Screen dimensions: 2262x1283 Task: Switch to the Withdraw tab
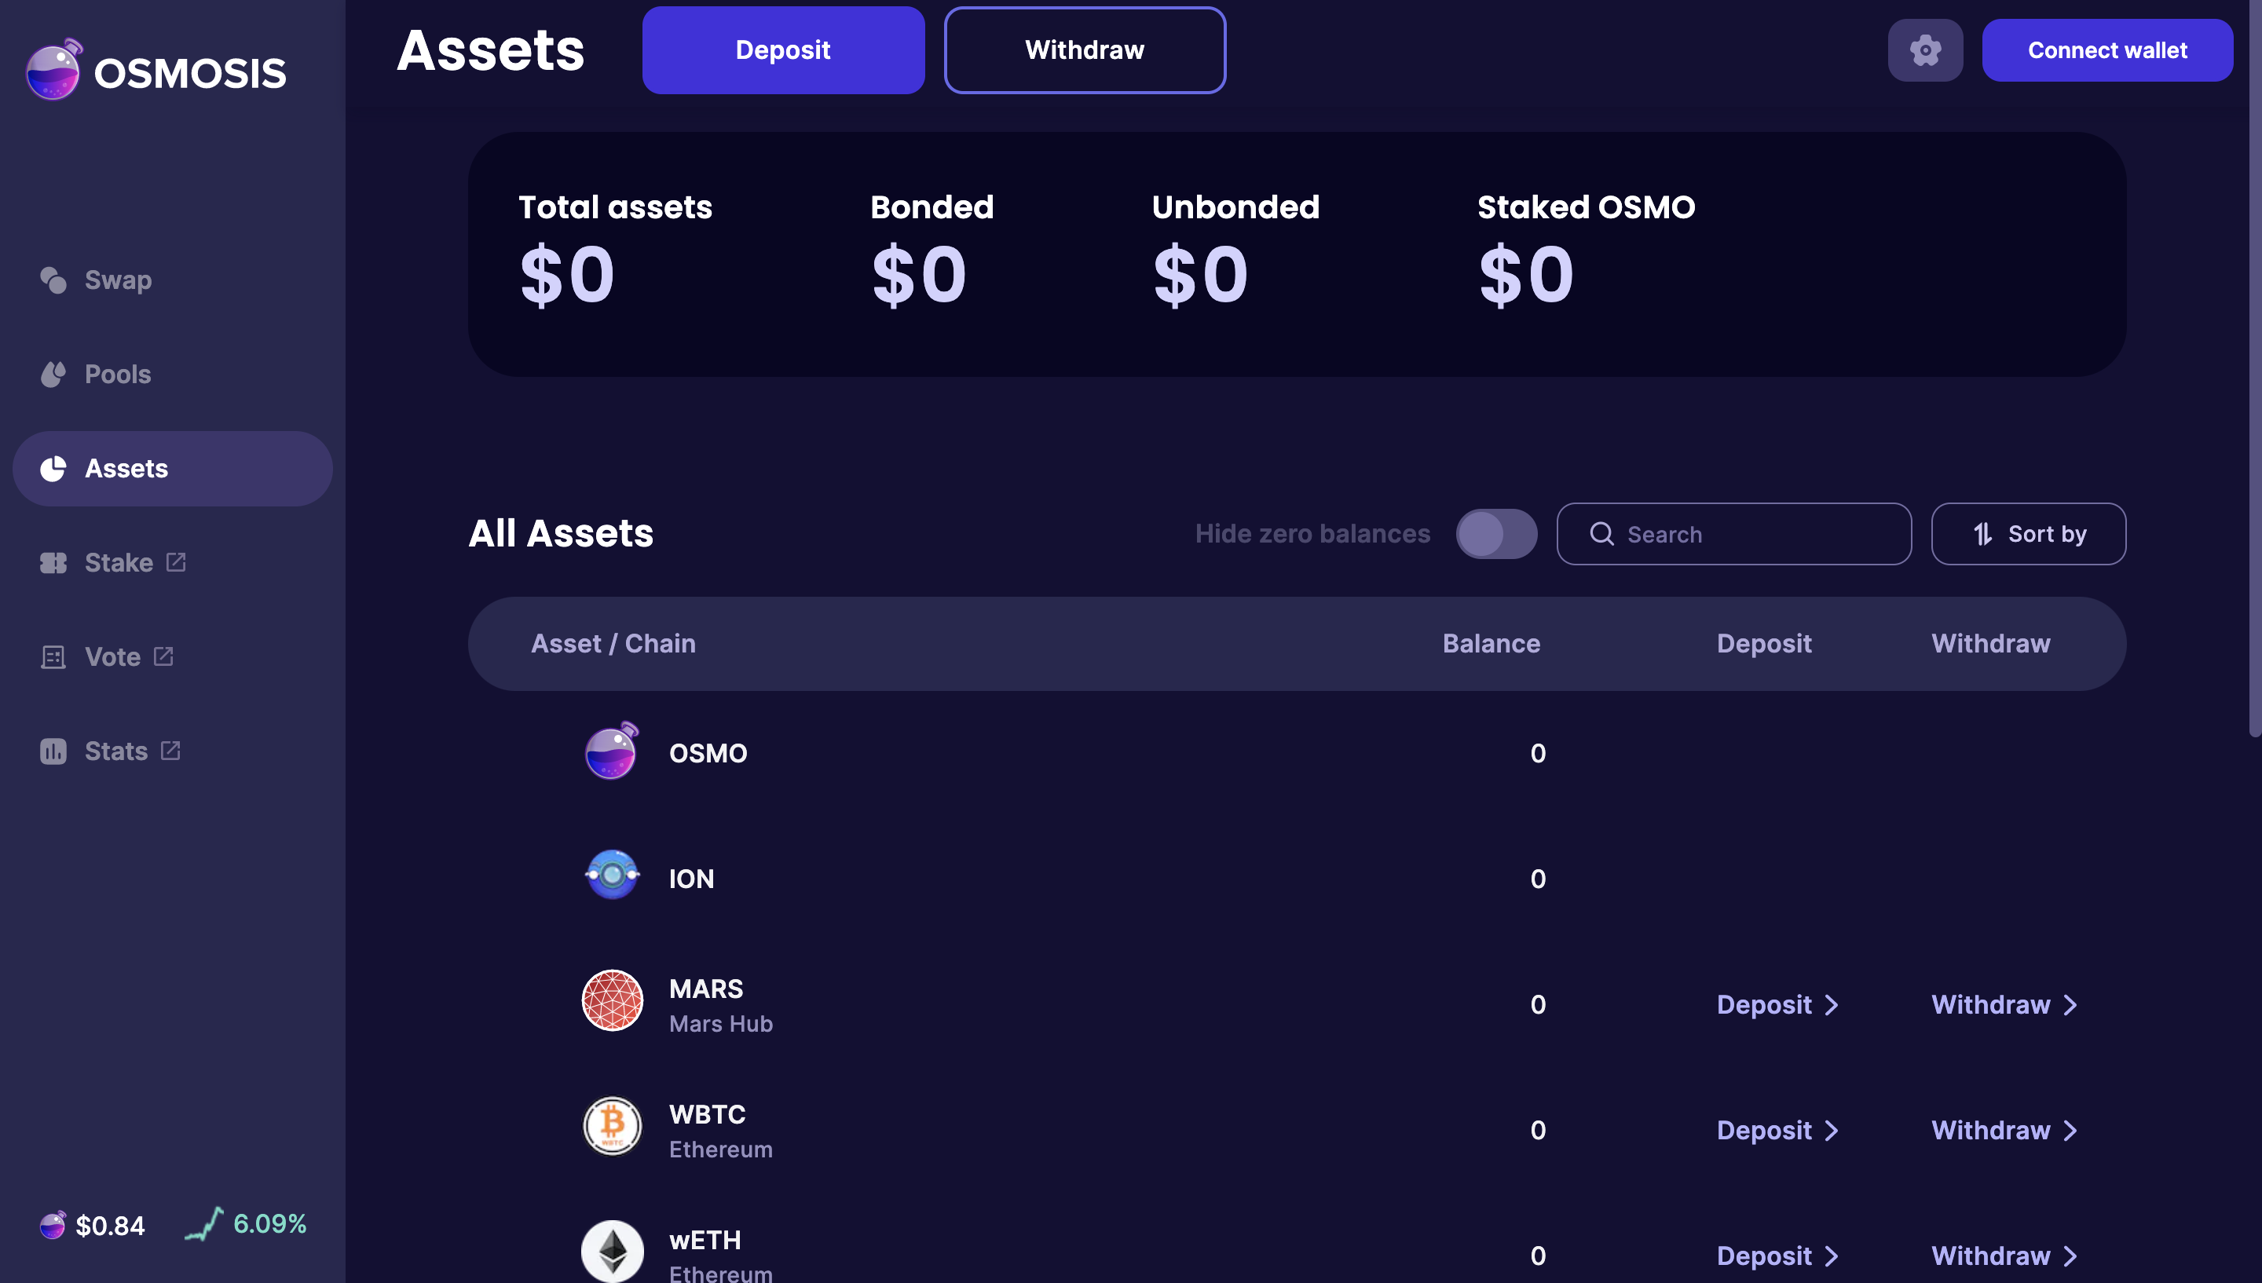pos(1084,50)
